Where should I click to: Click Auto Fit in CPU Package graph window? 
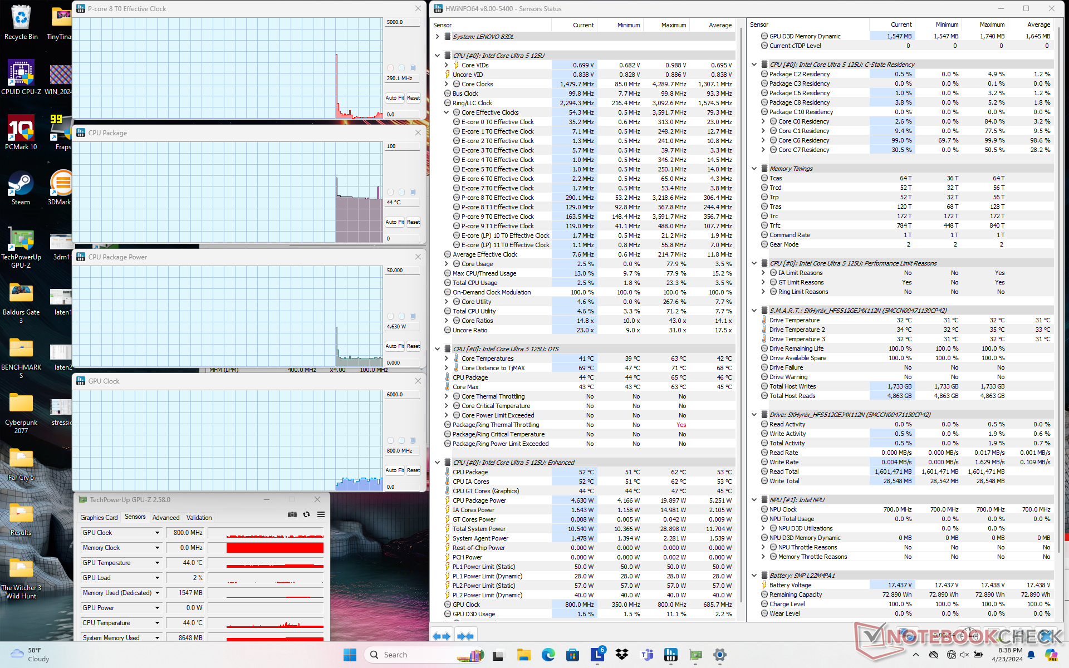point(395,222)
